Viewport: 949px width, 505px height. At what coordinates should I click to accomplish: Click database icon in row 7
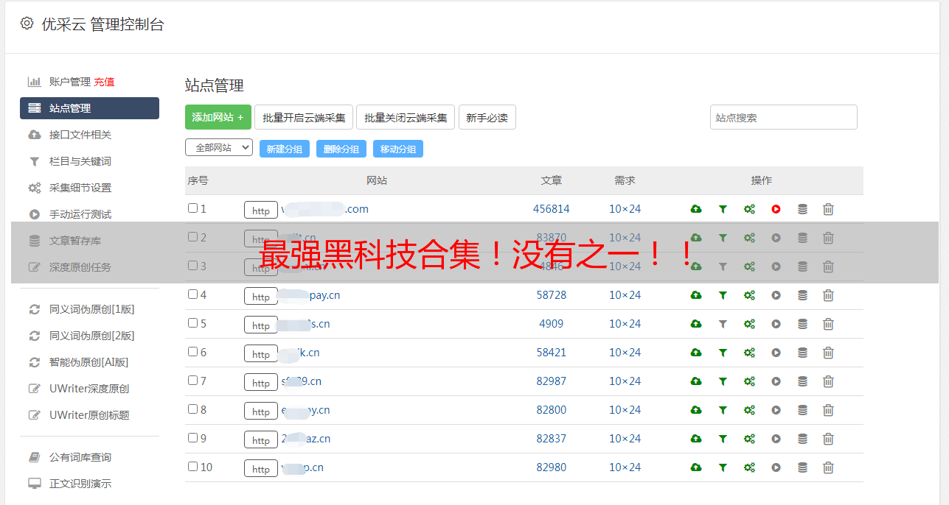[802, 381]
